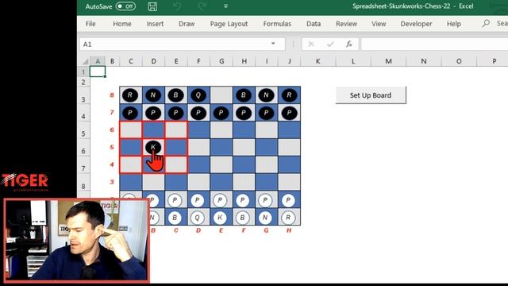
Task: Click the white pawn on E2
Action: tap(220, 200)
